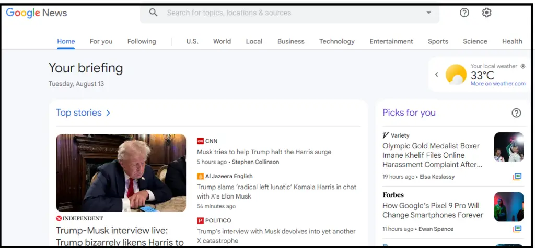Click the location target icon near weather

pos(523,66)
